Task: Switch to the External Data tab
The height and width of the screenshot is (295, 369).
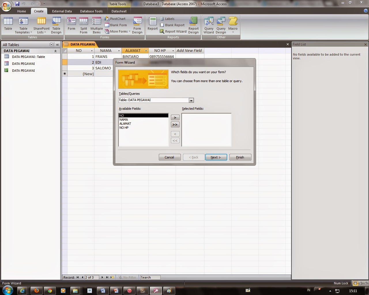Action: click(x=62, y=11)
